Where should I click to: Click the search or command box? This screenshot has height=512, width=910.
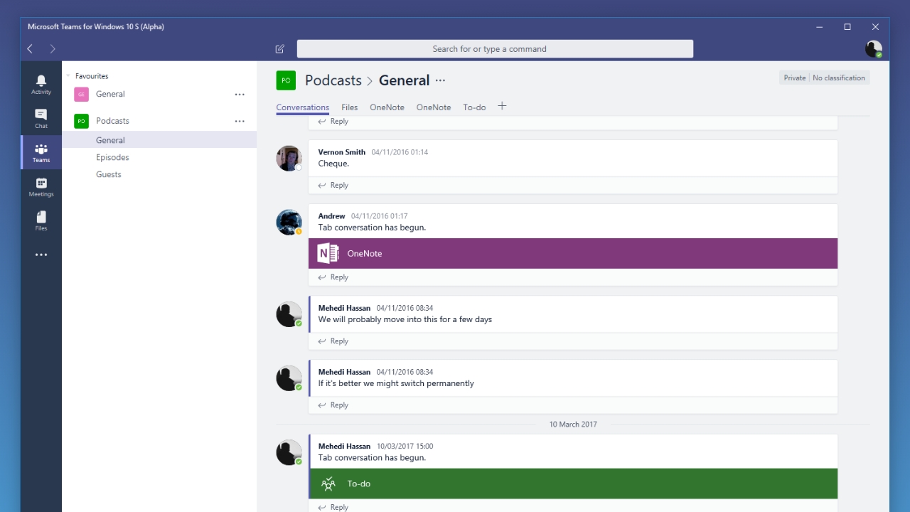495,49
